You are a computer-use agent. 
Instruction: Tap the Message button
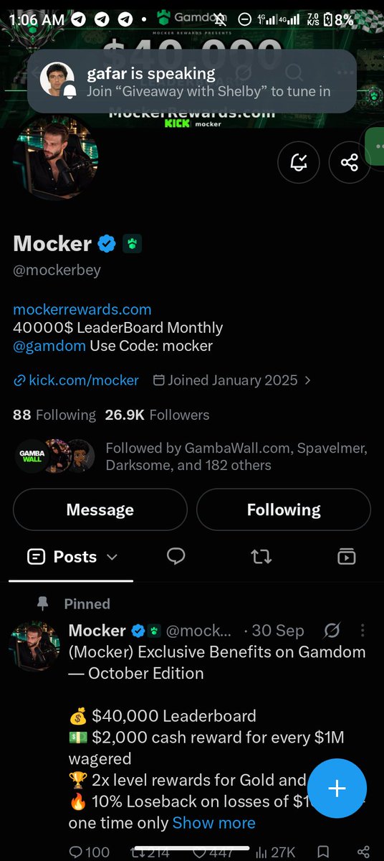100,509
